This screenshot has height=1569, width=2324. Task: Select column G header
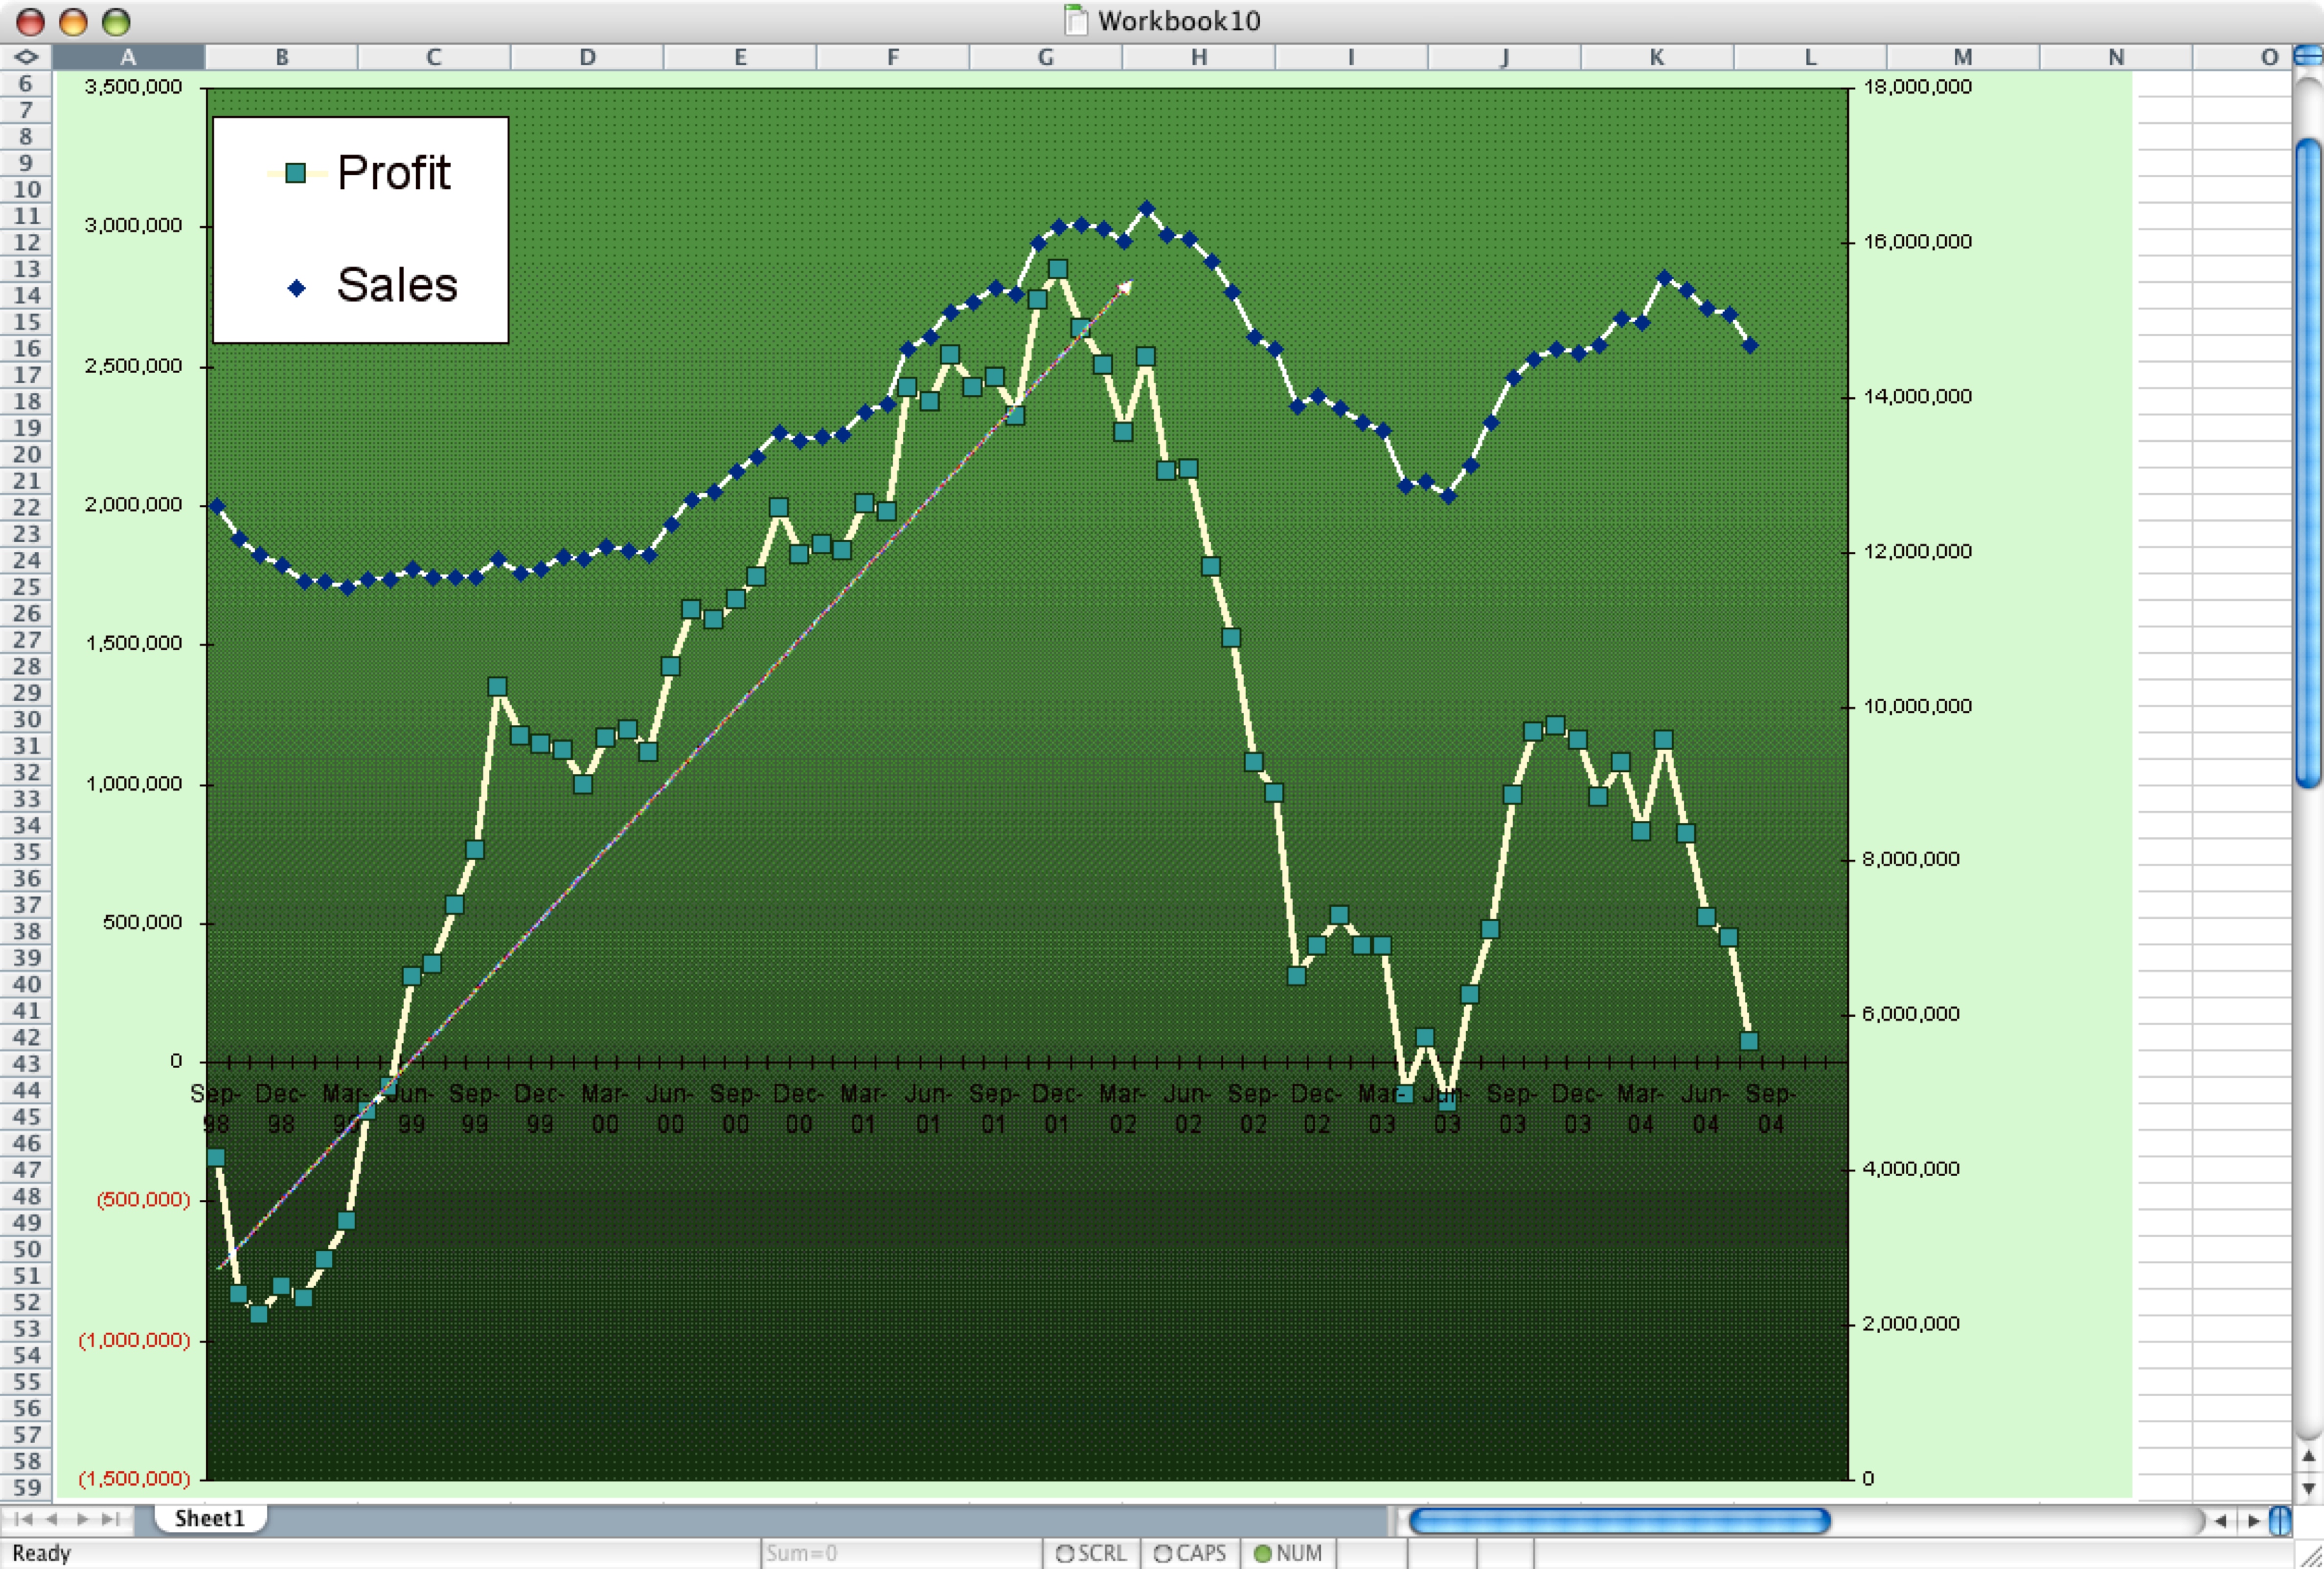[1045, 57]
